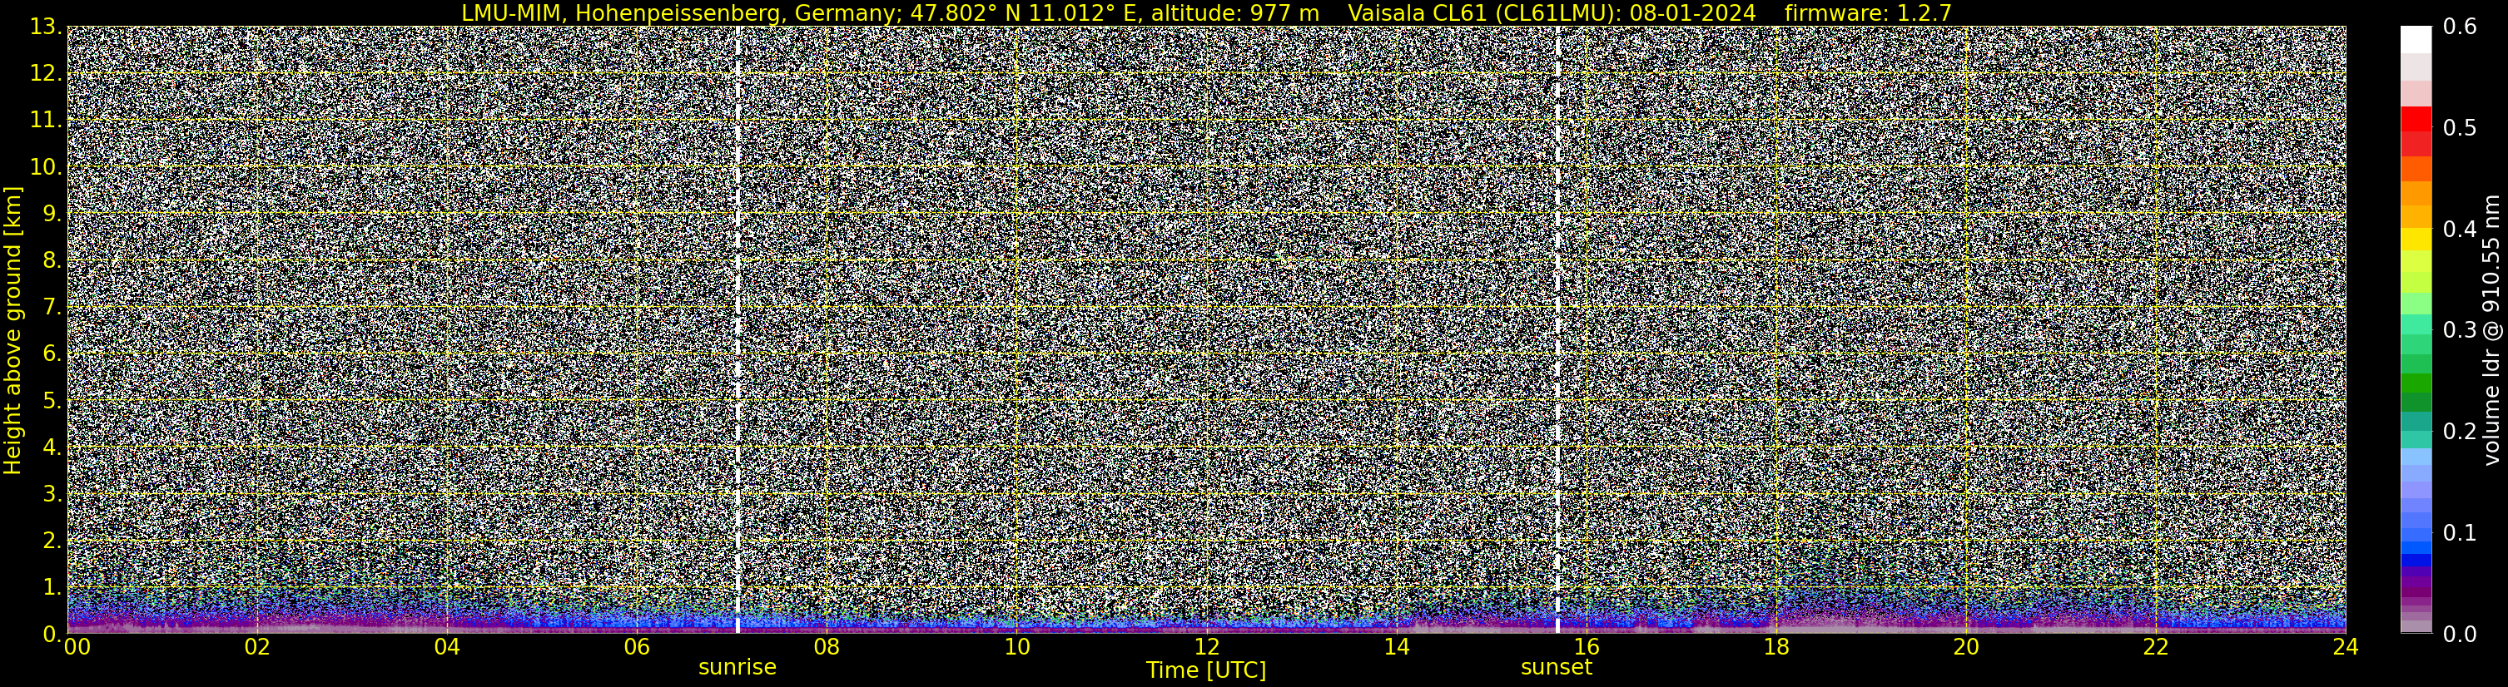Image resolution: width=2508 pixels, height=687 pixels.
Task: Click the time axis tick label 18
Action: pos(1775,648)
